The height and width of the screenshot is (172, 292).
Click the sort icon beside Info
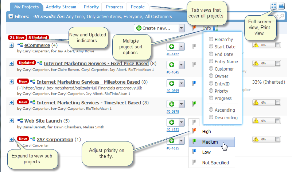pyautogui.click(x=215, y=28)
